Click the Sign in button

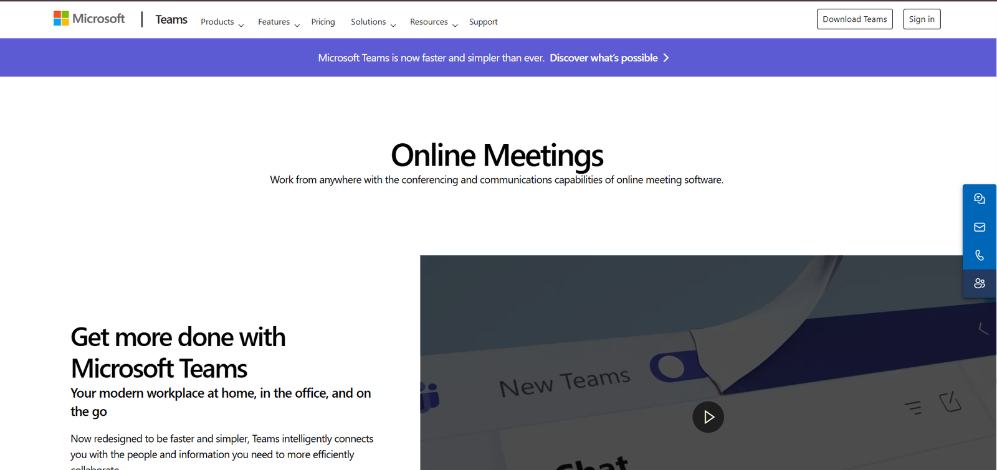(x=922, y=19)
